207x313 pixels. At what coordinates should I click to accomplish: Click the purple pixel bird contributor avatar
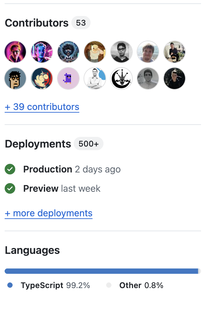click(68, 79)
